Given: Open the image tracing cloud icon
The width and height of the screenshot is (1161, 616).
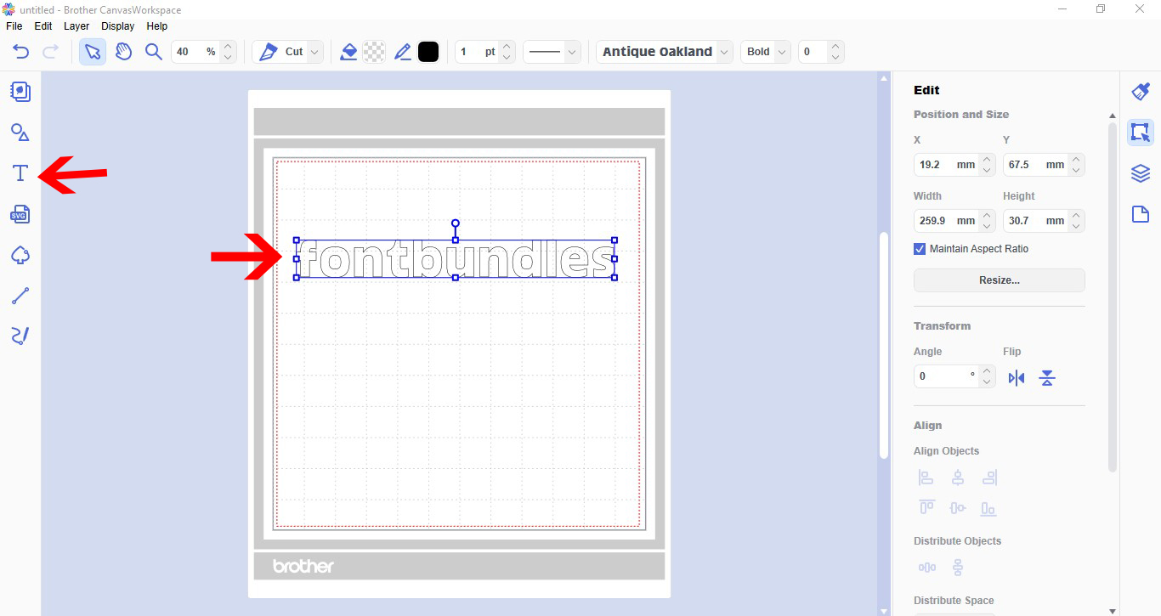Looking at the screenshot, I should click(x=20, y=255).
